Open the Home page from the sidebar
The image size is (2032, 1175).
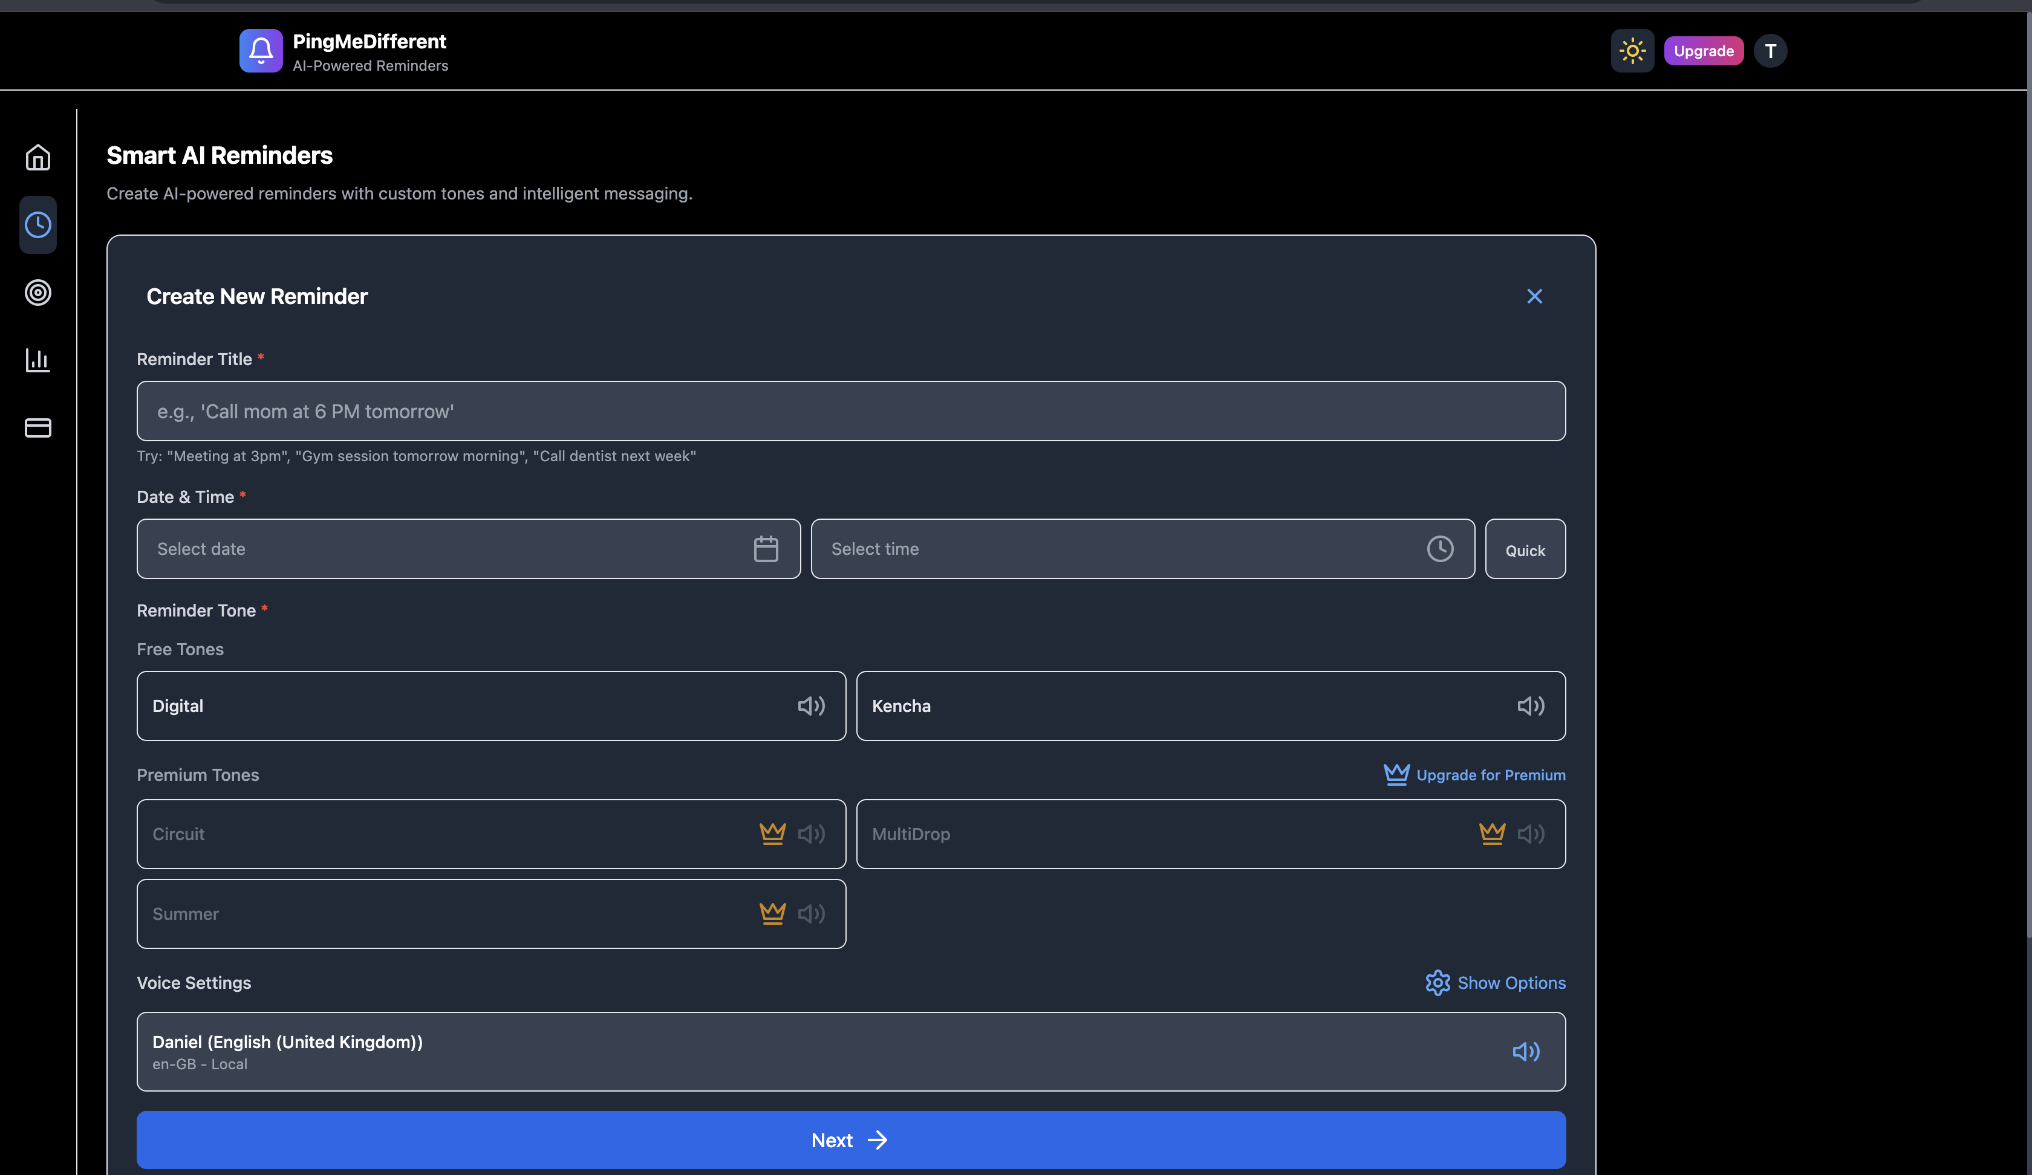tap(38, 157)
